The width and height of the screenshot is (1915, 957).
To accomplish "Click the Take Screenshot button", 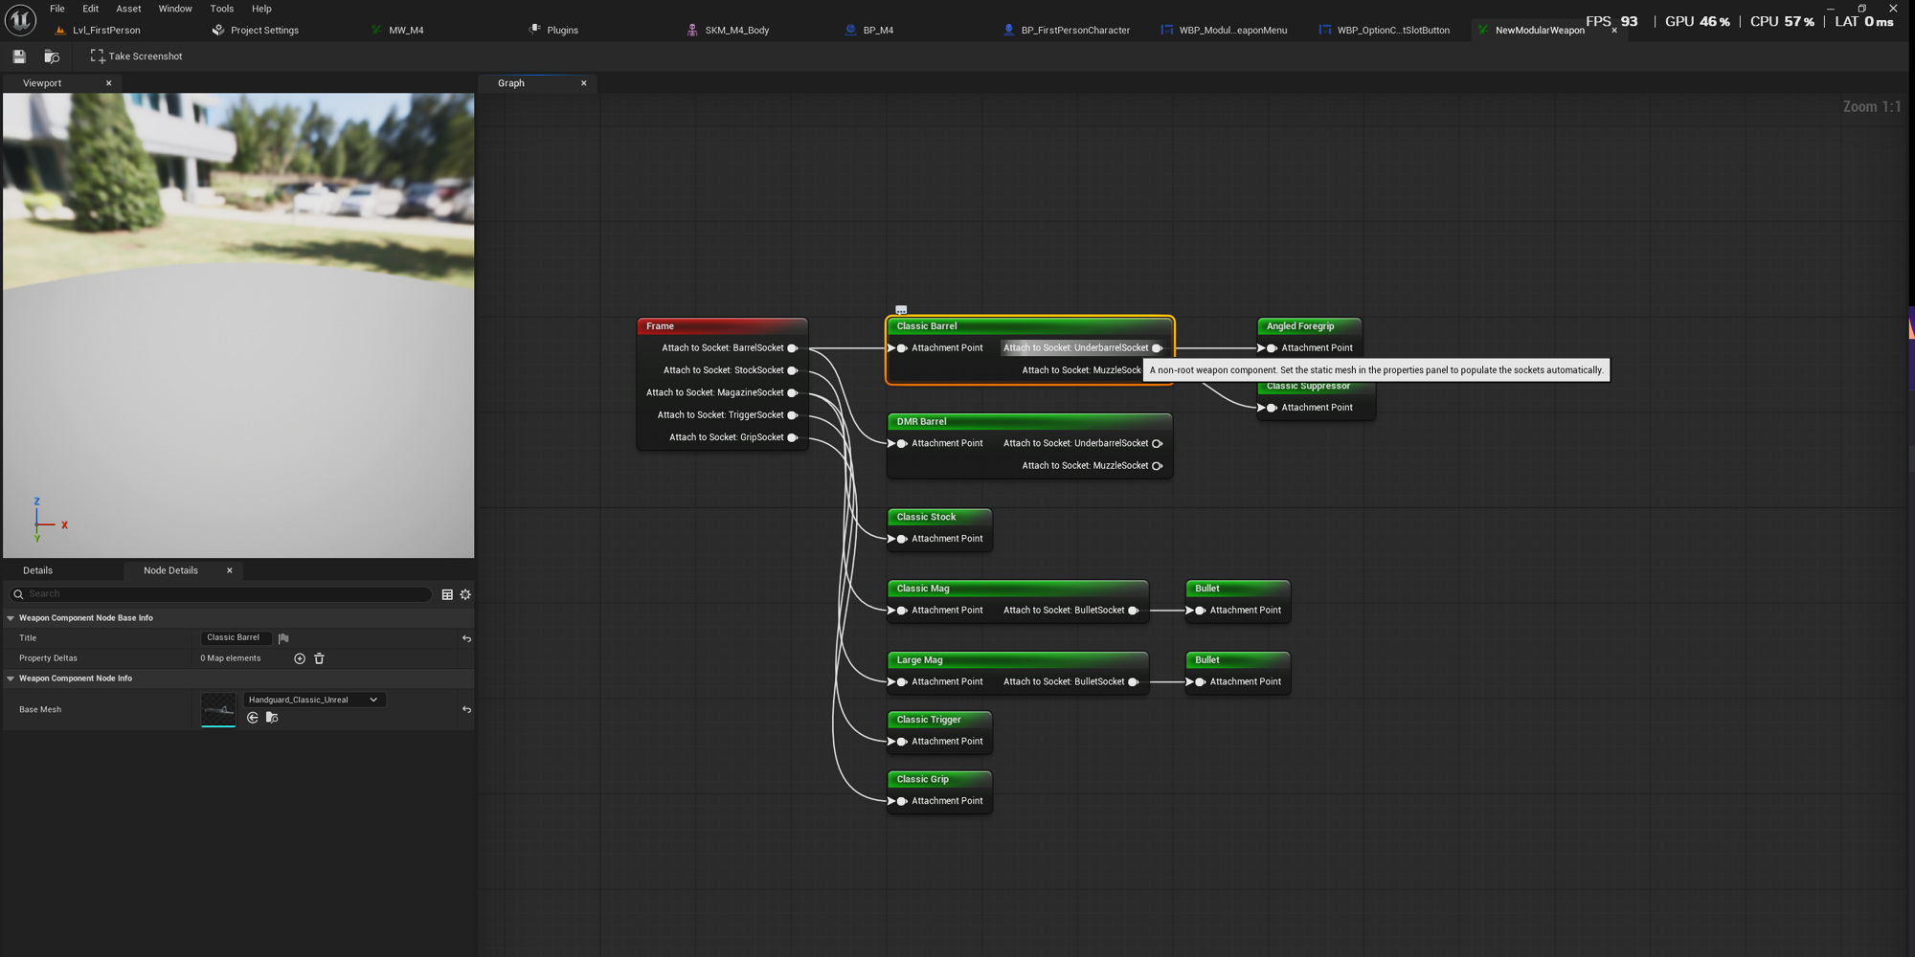I will click(x=136, y=56).
